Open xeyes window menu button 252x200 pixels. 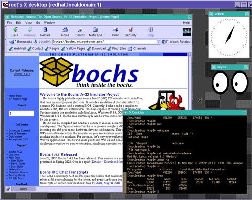click(x=214, y=67)
